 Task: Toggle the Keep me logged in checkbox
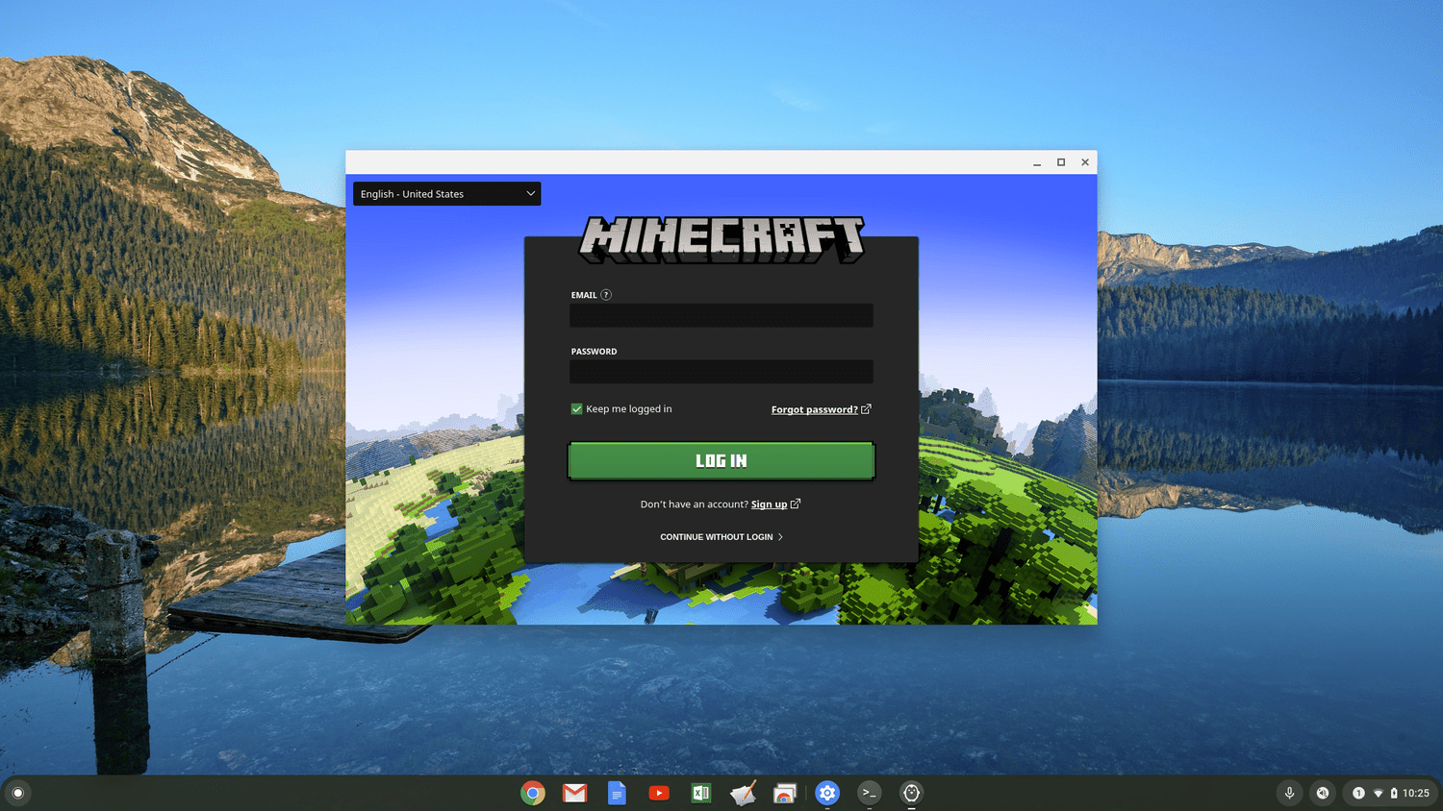(577, 409)
